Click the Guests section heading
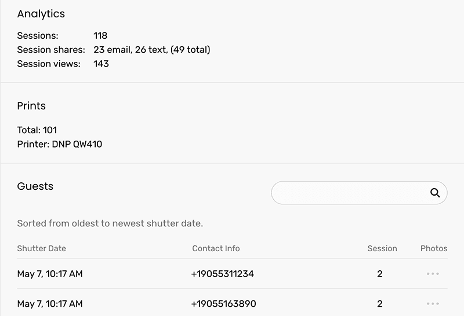The image size is (464, 316). (x=35, y=186)
